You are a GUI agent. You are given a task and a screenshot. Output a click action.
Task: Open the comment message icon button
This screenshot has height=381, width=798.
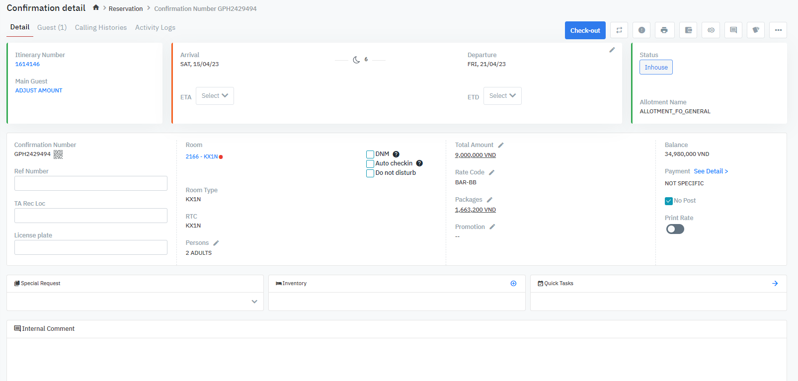coord(733,30)
